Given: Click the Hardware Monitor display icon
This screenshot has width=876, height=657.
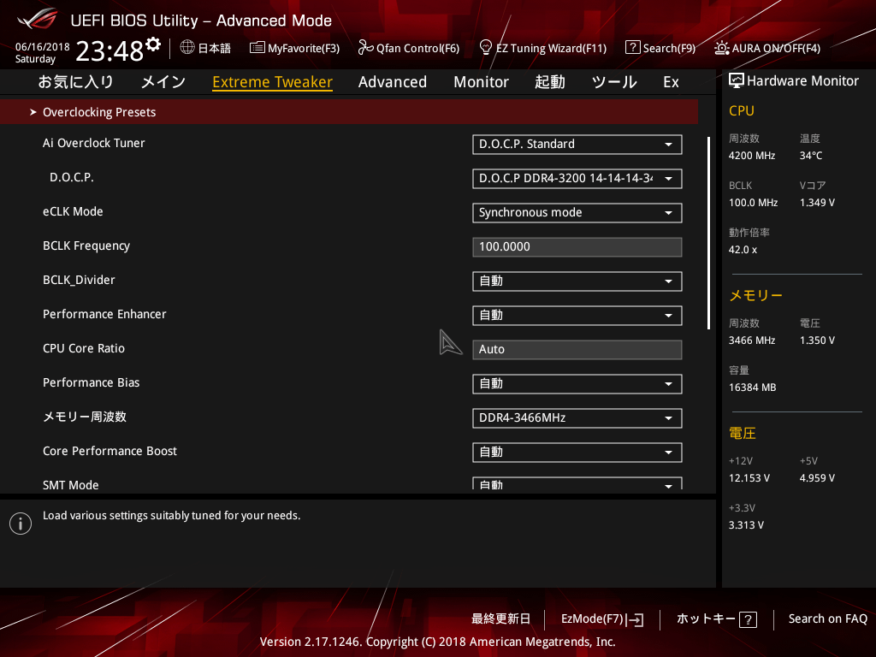Looking at the screenshot, I should tap(737, 80).
